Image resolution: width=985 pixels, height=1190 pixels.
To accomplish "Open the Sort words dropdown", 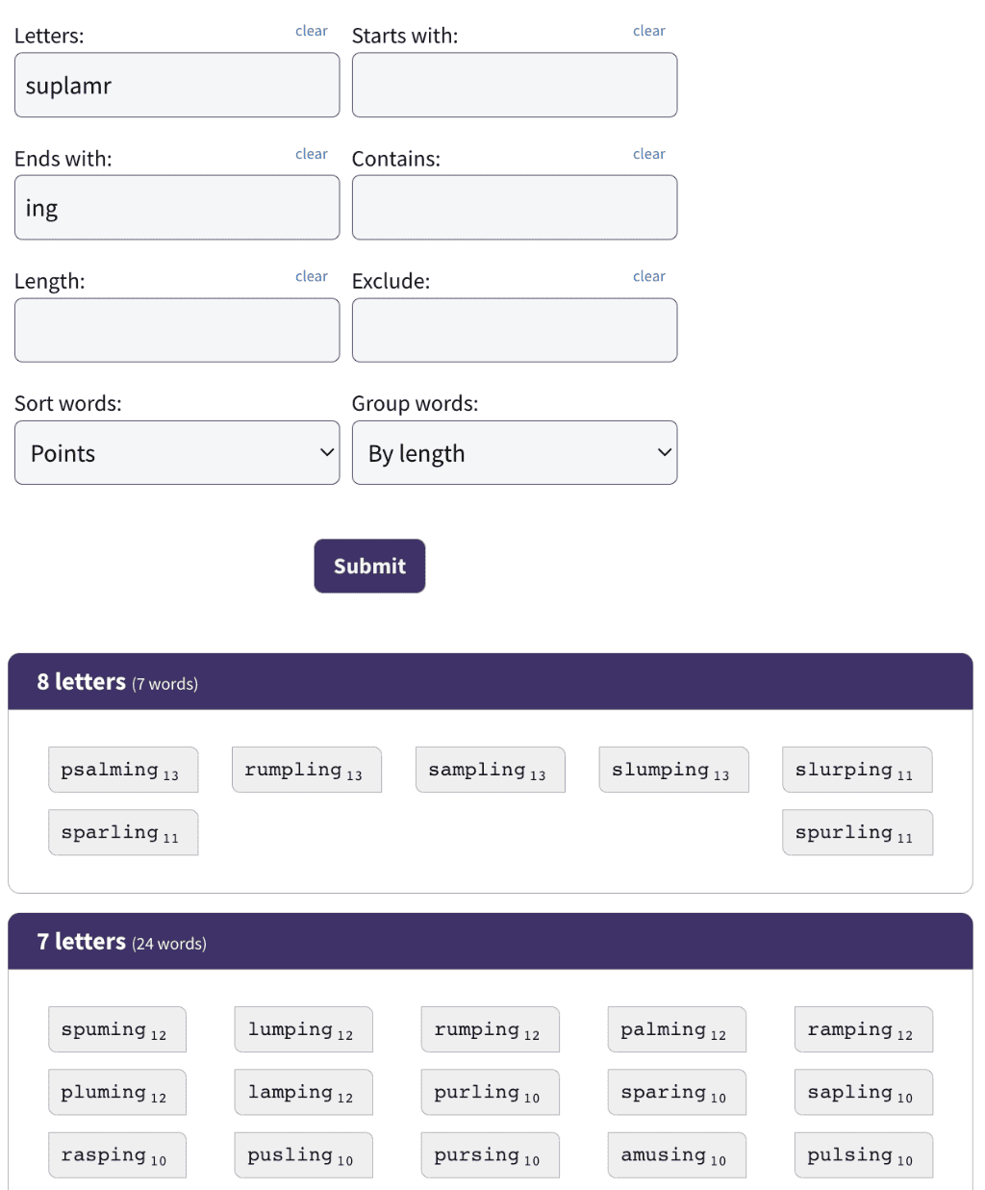I will click(x=177, y=453).
